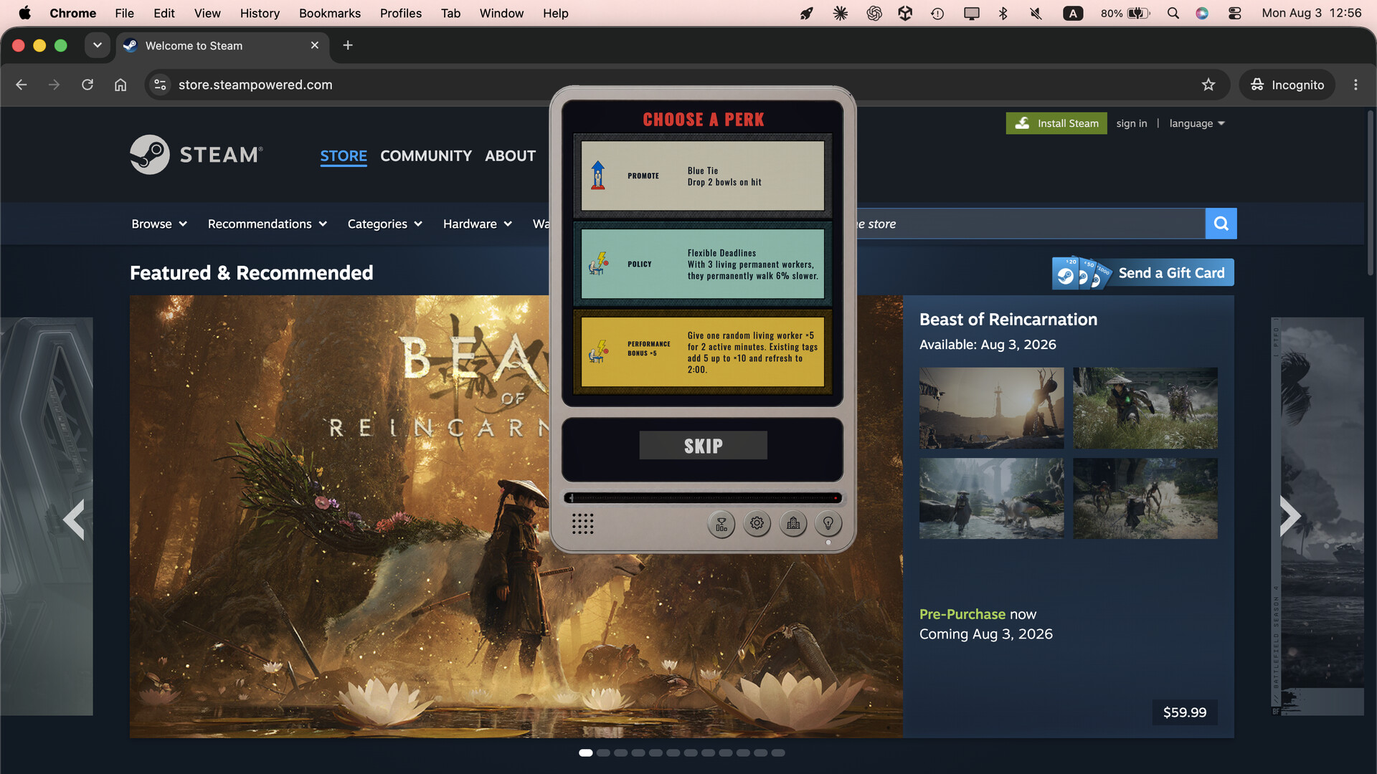The width and height of the screenshot is (1377, 774).
Task: Click the store search input field
Action: click(1031, 224)
